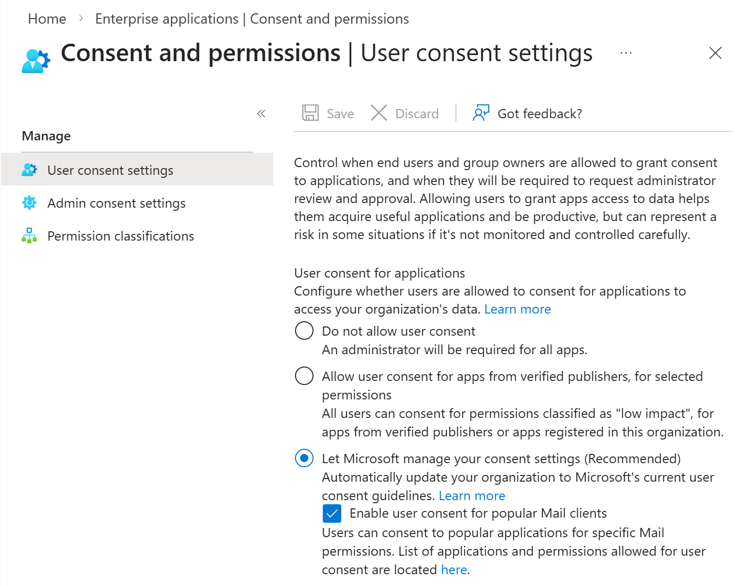Click the here link for allowed applications list
This screenshot has height=586, width=735.
click(453, 570)
